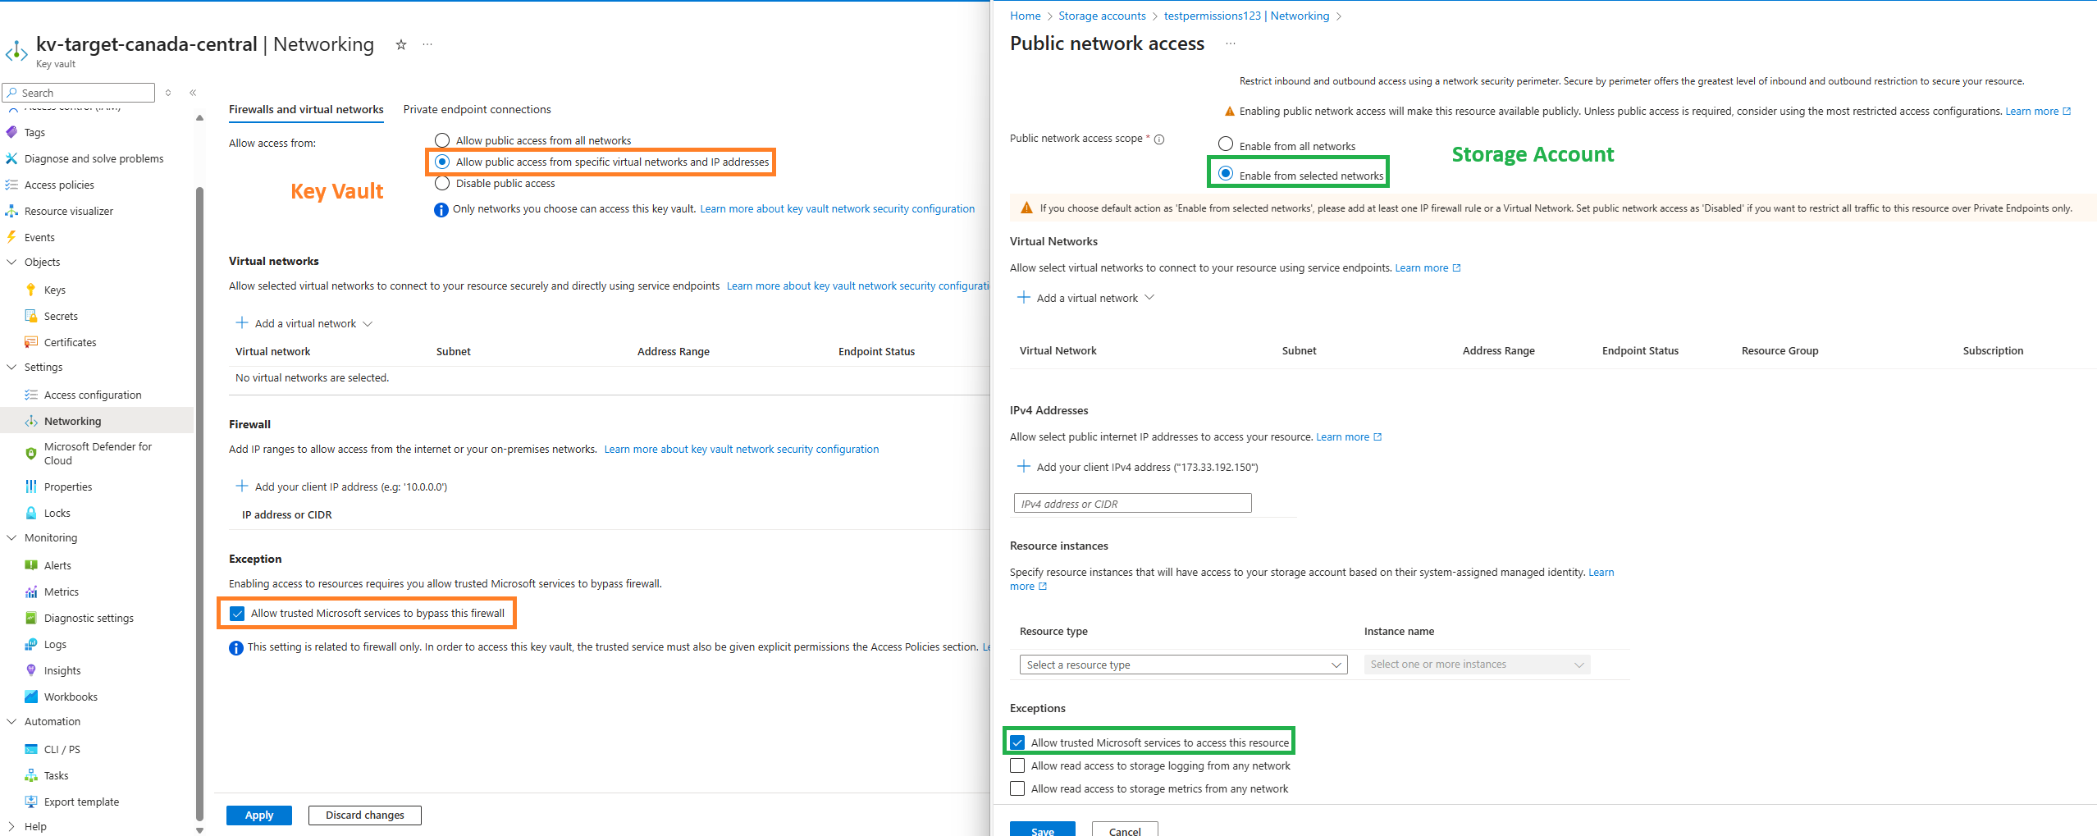Screen dimensions: 2097x836
Task: Open the 'Select a resource type' dropdown
Action: pyautogui.click(x=1182, y=665)
